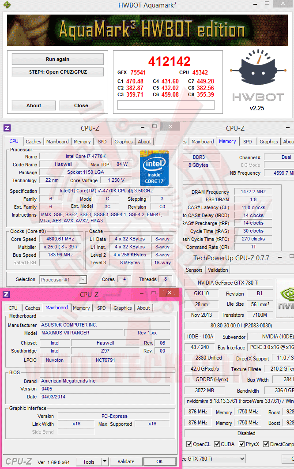This screenshot has height=469, width=294.
Task: Click the CAS# Latency value 11.0 clocks
Action: pyautogui.click(x=253, y=207)
